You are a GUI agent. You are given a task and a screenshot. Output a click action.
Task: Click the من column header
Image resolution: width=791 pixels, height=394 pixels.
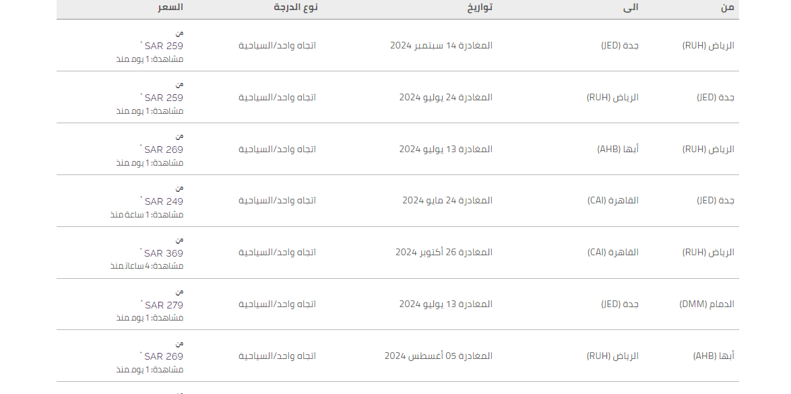(728, 7)
